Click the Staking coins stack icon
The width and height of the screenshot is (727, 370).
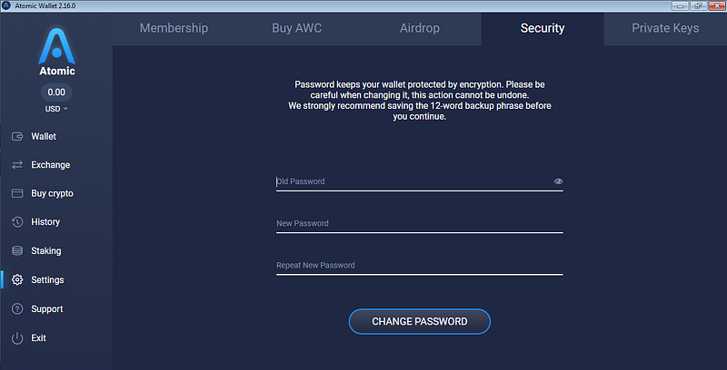tap(17, 250)
